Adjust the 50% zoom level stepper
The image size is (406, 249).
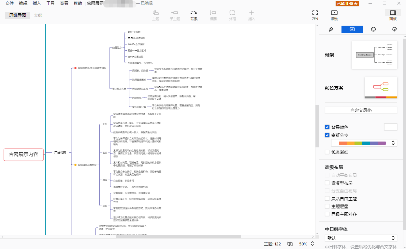pos(312,244)
